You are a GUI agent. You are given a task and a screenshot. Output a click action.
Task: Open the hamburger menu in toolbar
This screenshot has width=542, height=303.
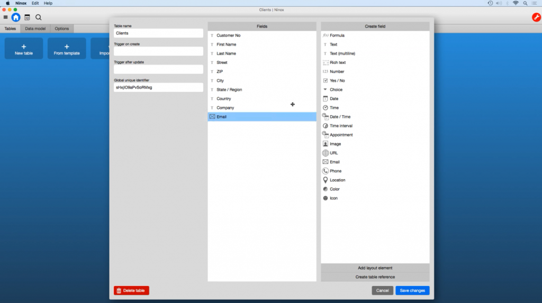click(5, 17)
